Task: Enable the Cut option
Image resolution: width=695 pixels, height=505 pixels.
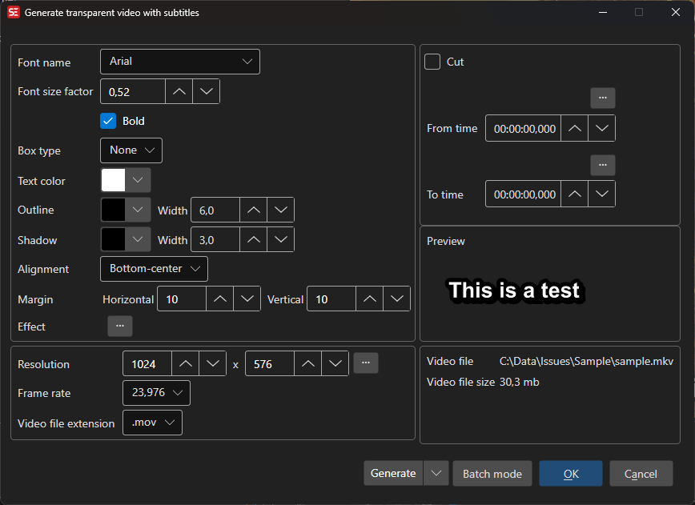Action: [431, 61]
